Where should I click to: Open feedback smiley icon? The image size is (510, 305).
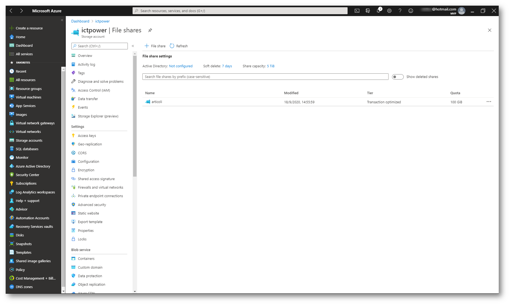click(411, 11)
